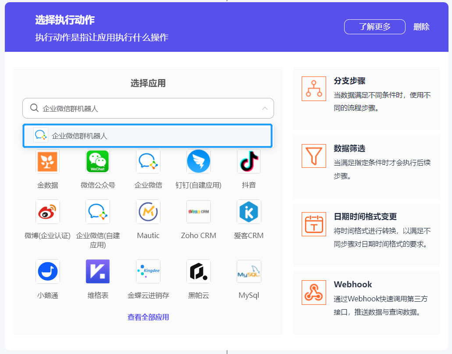Click the 金蝶云进销存 label text

click(148, 296)
